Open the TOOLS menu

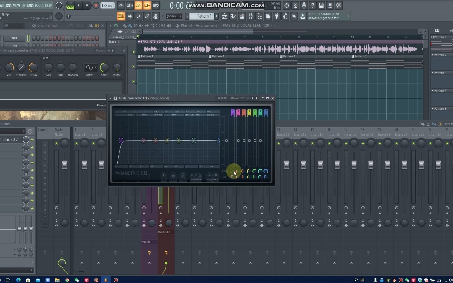tap(39, 5)
